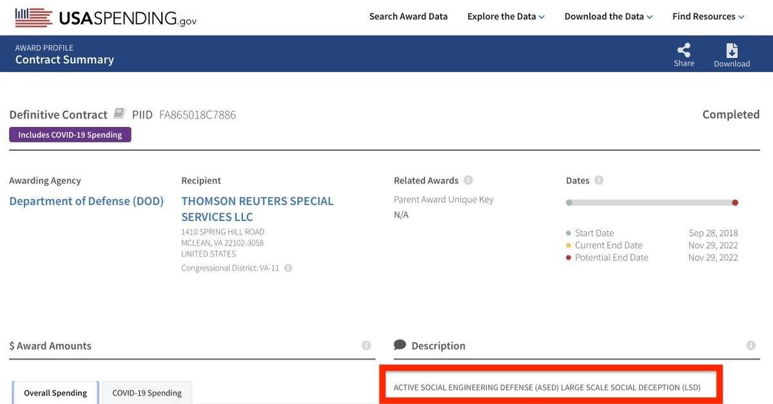Click the MCLEAN, VA 22102-3058 line

point(222,243)
